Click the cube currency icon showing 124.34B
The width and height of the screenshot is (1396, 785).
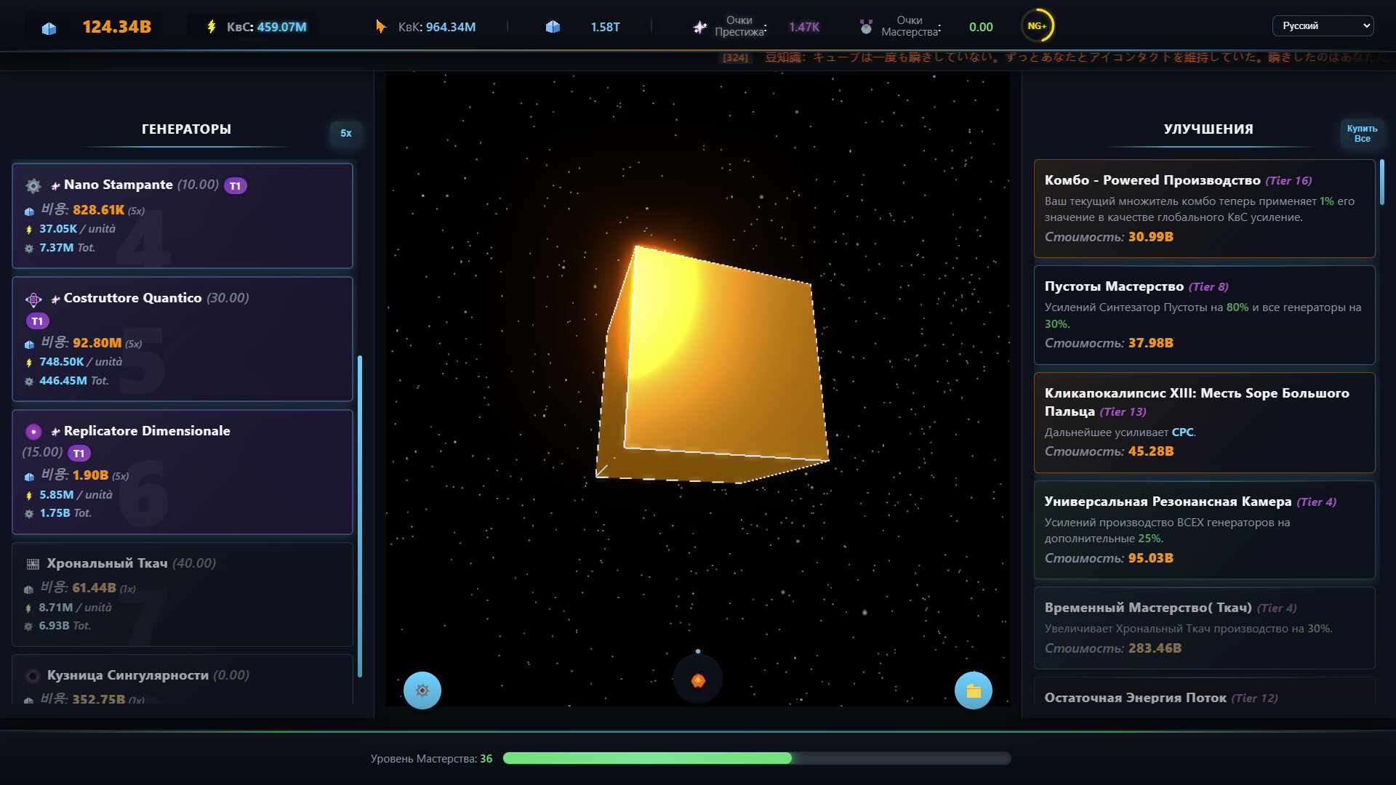(49, 28)
